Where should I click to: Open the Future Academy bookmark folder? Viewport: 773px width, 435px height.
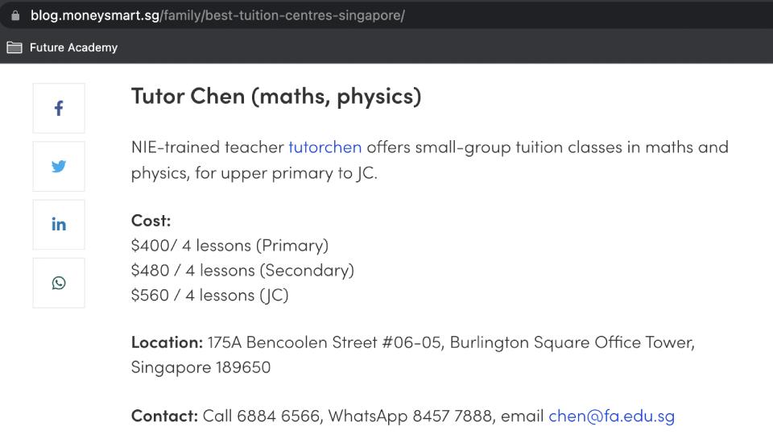(63, 48)
